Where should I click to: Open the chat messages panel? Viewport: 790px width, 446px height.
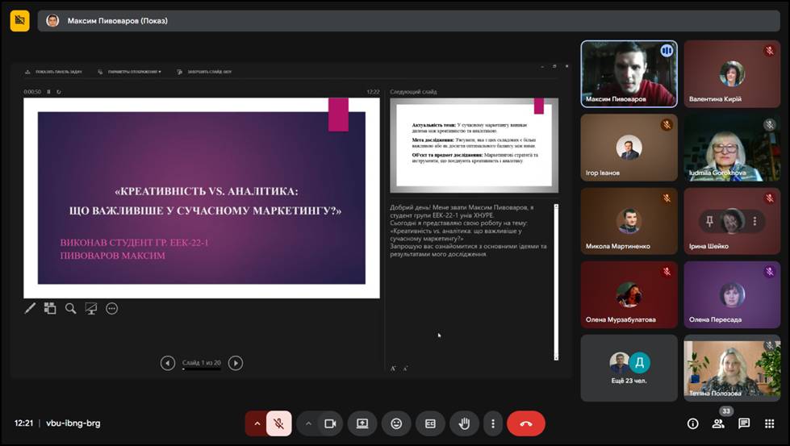[744, 423]
